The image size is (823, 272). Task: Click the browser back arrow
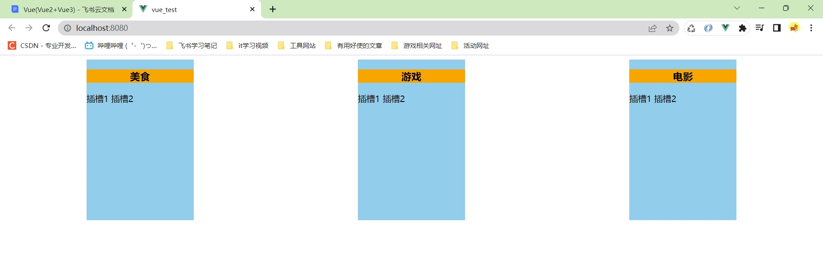(x=12, y=28)
